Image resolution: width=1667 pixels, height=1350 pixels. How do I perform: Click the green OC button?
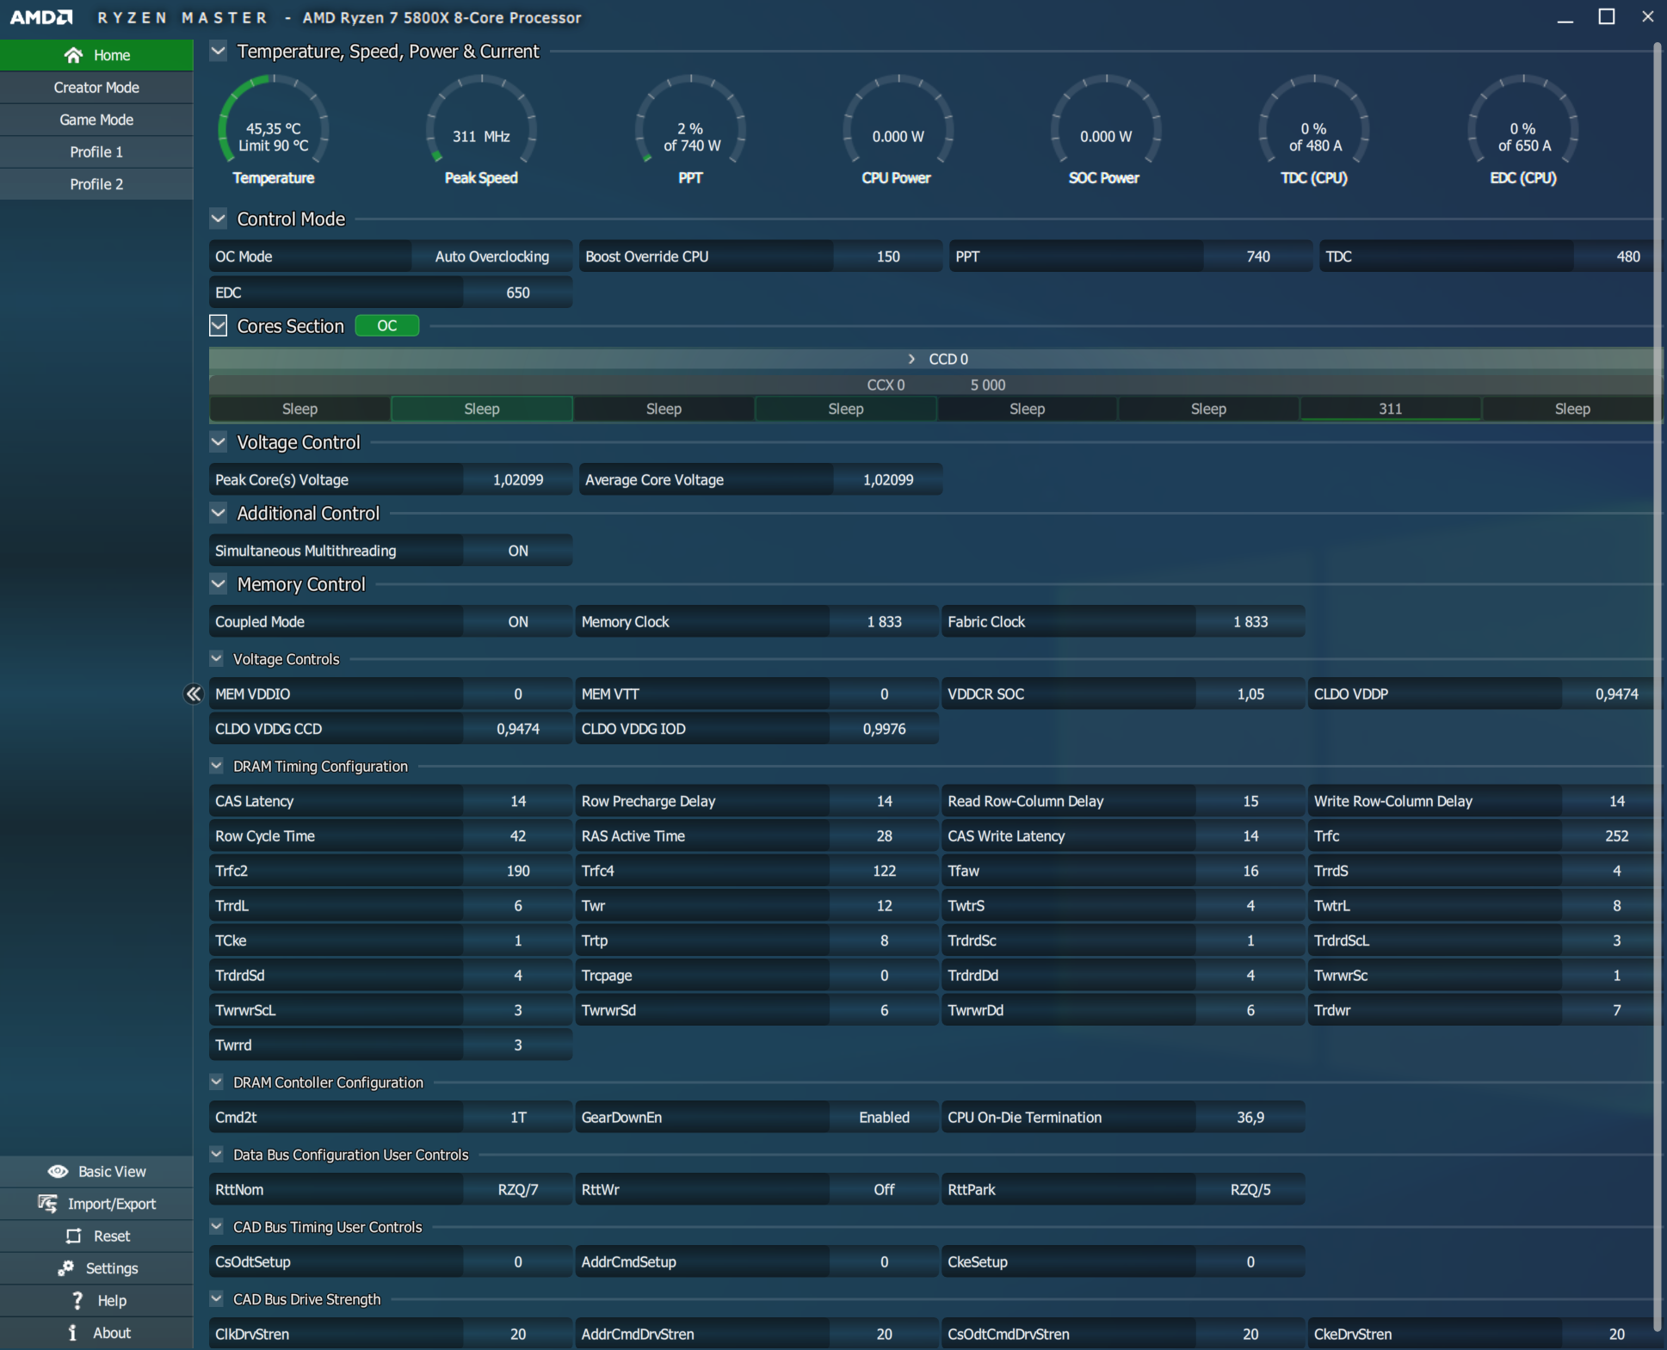[386, 326]
